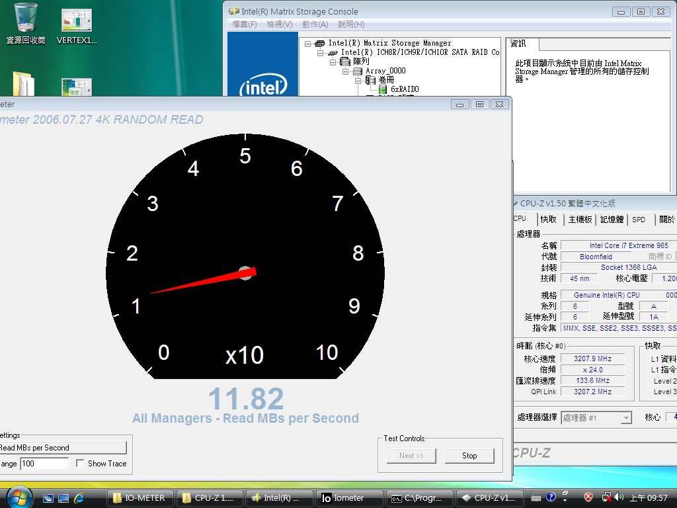The height and width of the screenshot is (508, 677).
Task: Collapse the Array_0000 tree node
Action: [x=345, y=71]
